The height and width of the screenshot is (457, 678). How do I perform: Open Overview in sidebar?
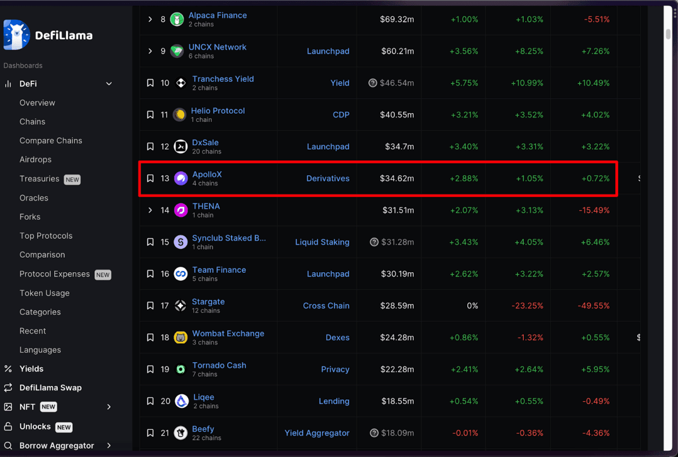point(37,103)
